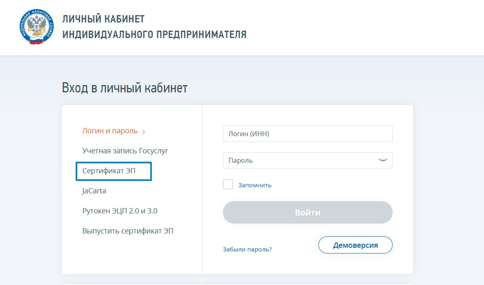Open Выпустить сертификат ЭП
The height and width of the screenshot is (285, 484).
tap(128, 231)
